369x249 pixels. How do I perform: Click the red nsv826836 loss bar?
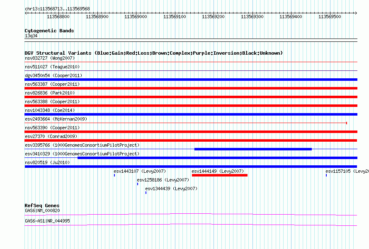(191, 97)
